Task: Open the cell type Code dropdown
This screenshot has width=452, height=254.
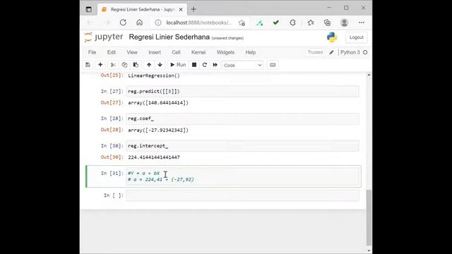Action: coord(243,65)
